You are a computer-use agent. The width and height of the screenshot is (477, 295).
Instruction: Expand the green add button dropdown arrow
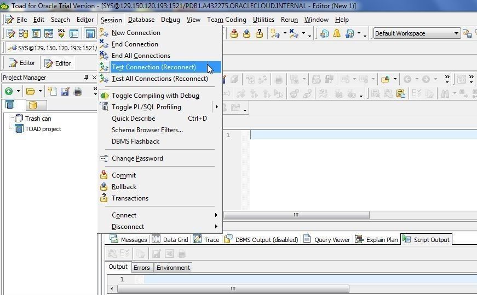tap(18, 91)
